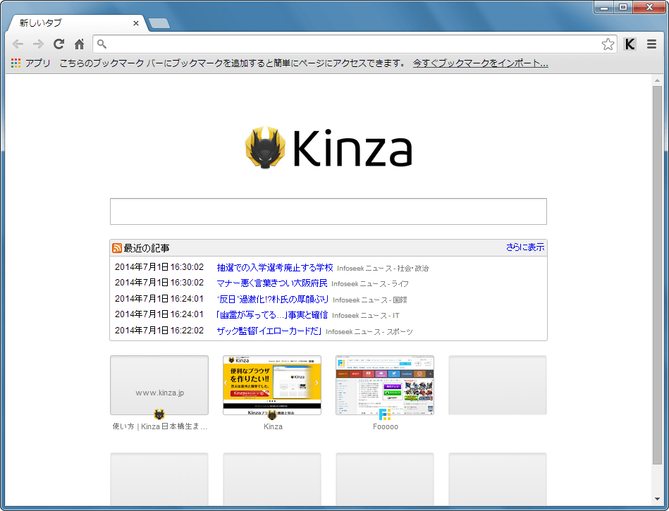Click the Kinza page search box
Screen dimensions: 669x511
328,211
